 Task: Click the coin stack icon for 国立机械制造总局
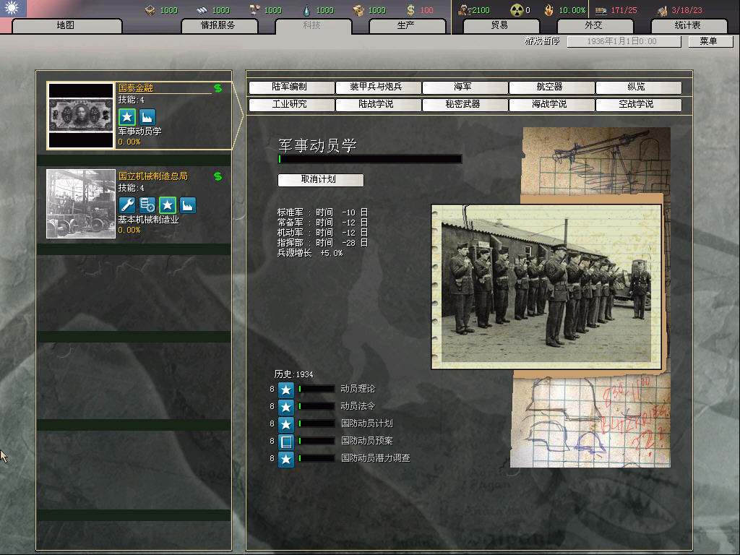147,205
